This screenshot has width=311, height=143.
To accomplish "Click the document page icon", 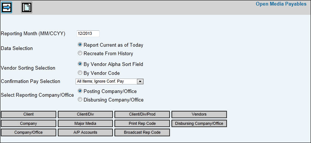I will click(x=27, y=7).
